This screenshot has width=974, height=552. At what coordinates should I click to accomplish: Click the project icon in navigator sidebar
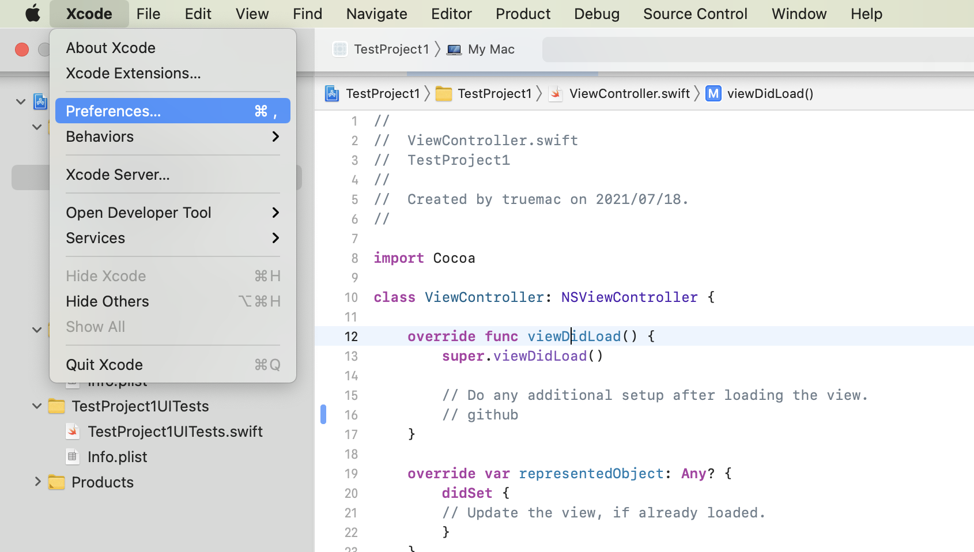tap(40, 101)
